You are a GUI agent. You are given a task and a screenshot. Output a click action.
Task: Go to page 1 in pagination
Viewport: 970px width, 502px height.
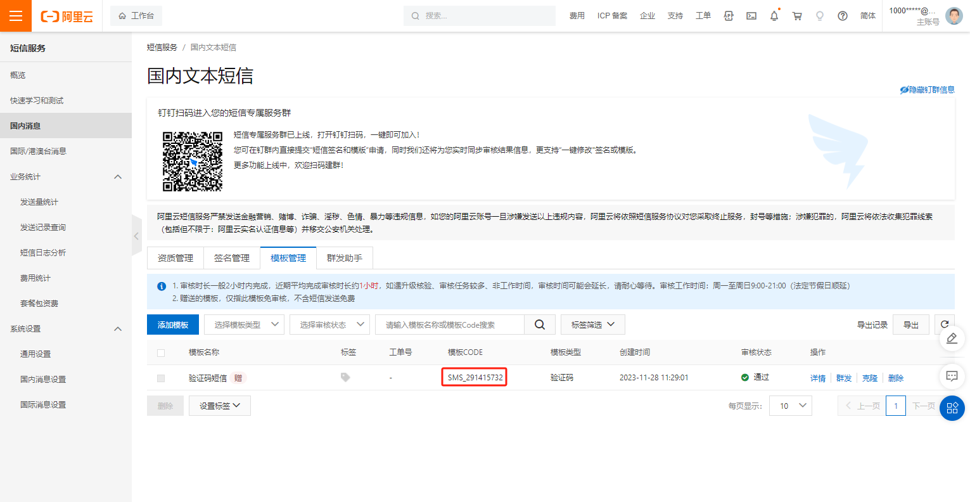896,406
